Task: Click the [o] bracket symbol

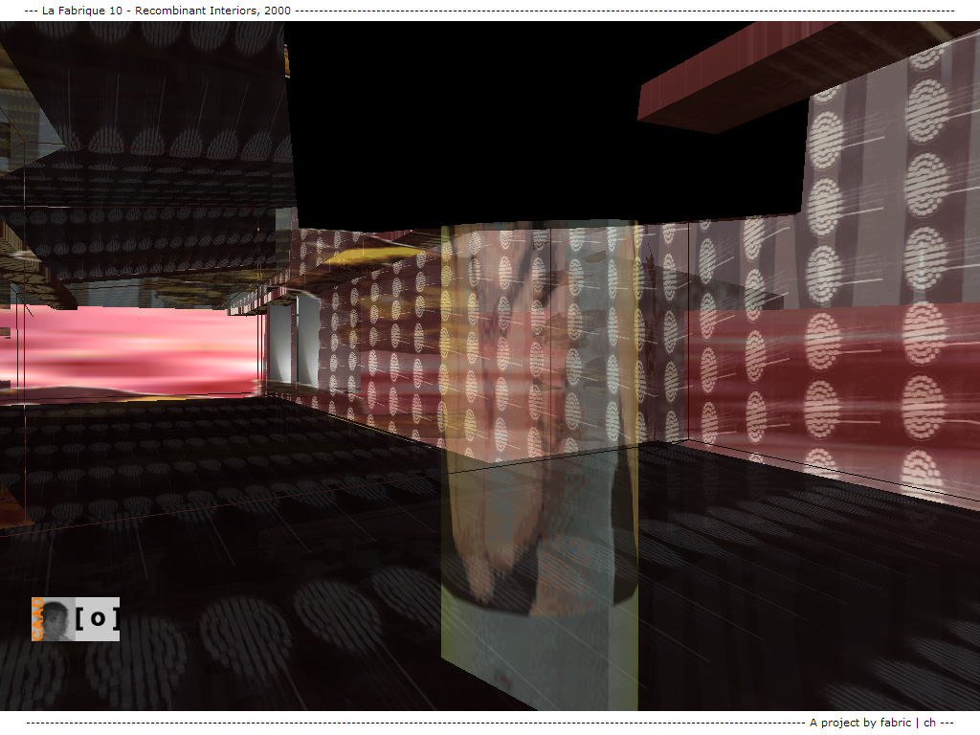Action: coord(98,619)
